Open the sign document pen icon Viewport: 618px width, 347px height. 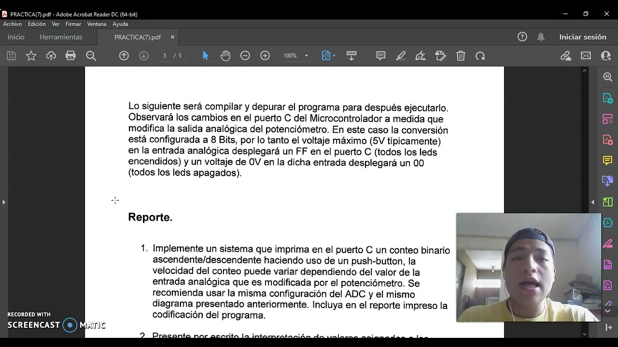421,56
